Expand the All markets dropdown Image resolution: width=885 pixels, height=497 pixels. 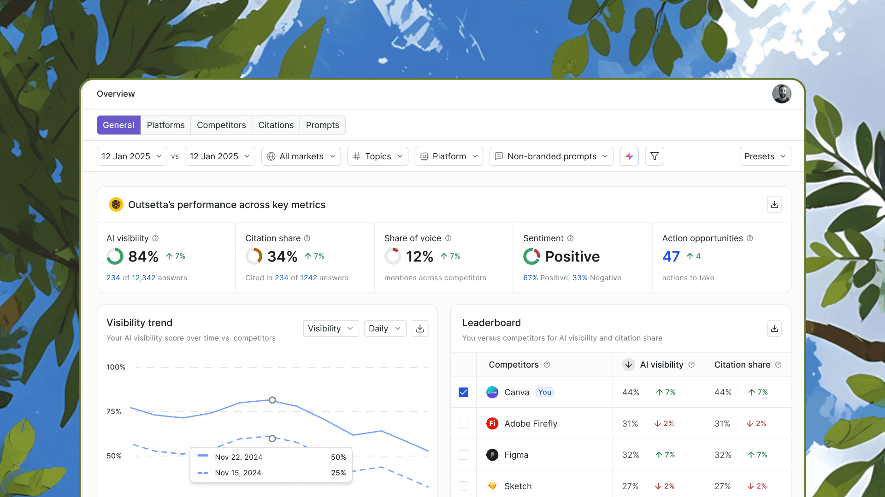(301, 156)
